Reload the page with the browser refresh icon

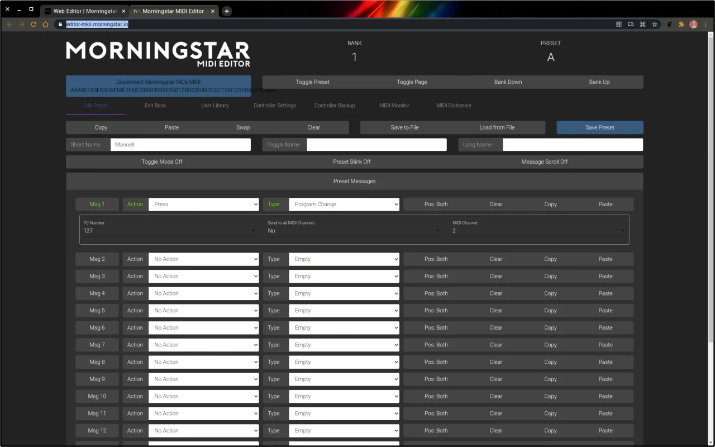coord(34,25)
